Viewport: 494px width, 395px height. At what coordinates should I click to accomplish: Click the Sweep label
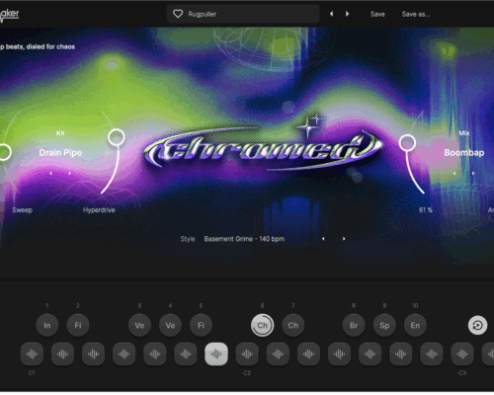point(22,210)
